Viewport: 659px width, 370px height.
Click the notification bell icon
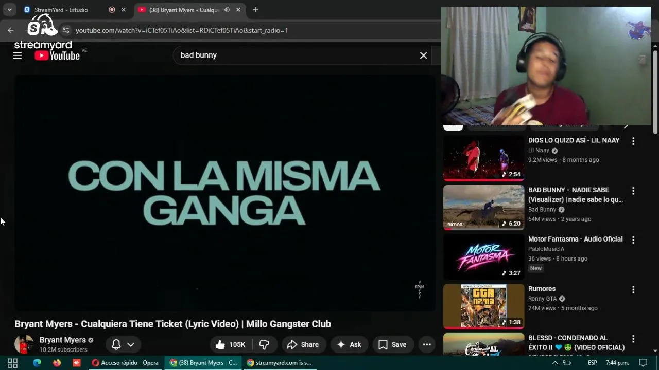pyautogui.click(x=116, y=344)
